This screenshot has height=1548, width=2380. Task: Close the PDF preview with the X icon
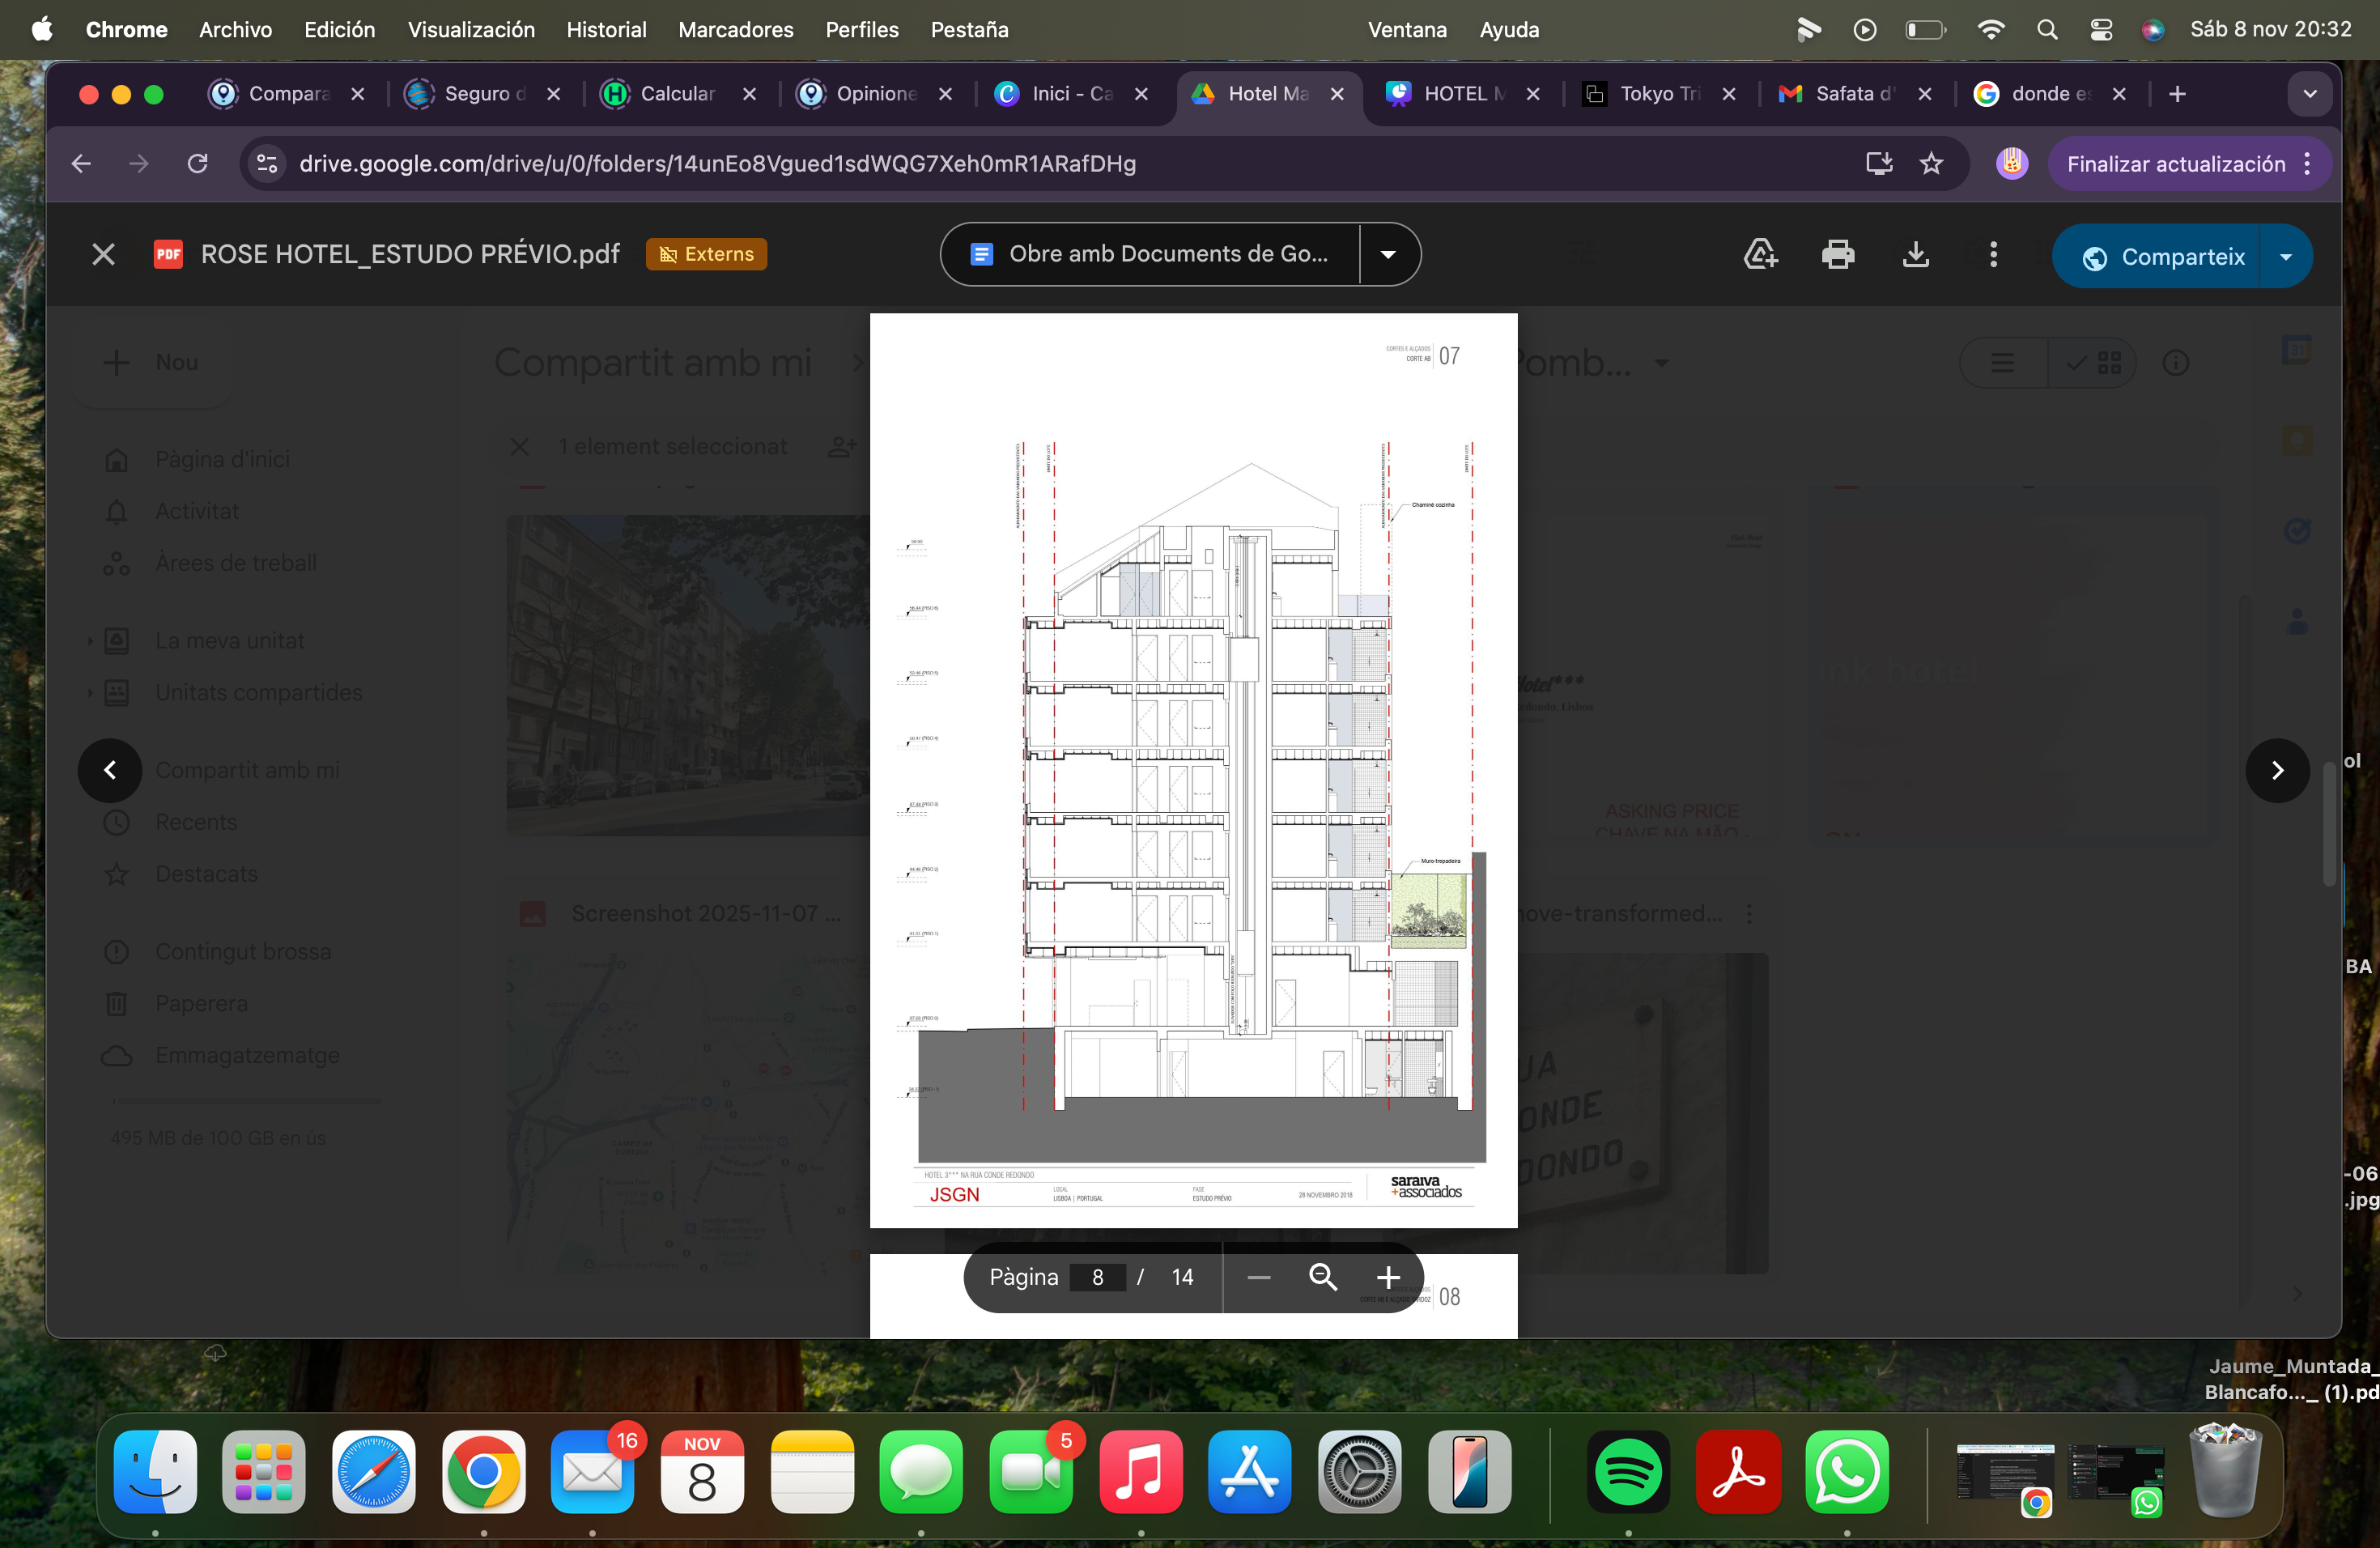pos(103,254)
